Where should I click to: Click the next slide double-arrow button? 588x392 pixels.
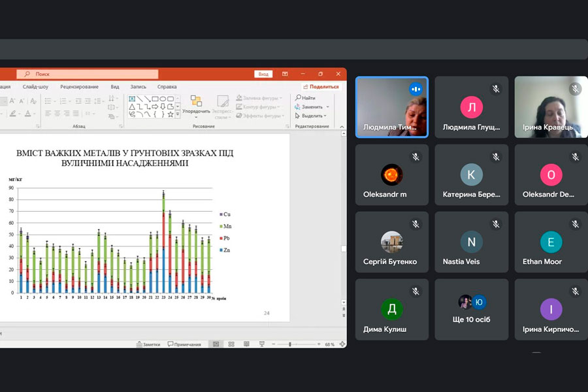click(344, 316)
